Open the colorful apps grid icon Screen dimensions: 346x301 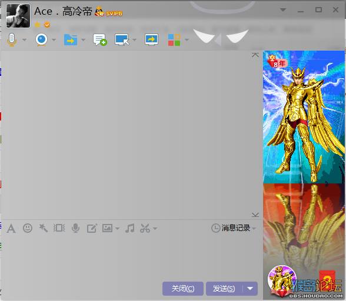point(174,40)
